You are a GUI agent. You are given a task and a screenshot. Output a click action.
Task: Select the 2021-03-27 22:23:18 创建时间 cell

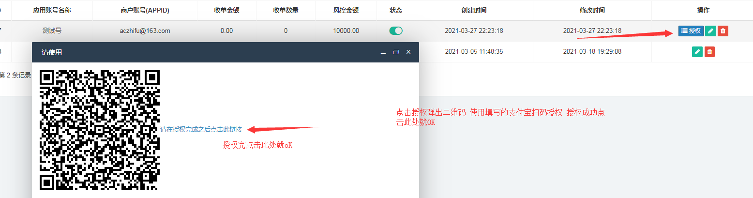tap(474, 31)
